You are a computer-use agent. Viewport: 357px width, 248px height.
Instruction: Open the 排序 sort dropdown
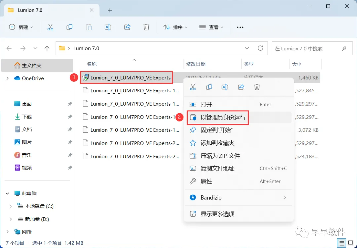(176, 27)
